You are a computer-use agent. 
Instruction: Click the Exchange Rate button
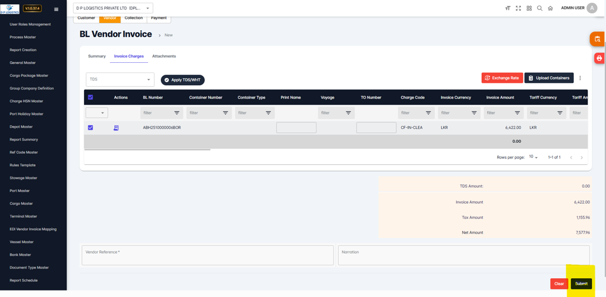502,78
